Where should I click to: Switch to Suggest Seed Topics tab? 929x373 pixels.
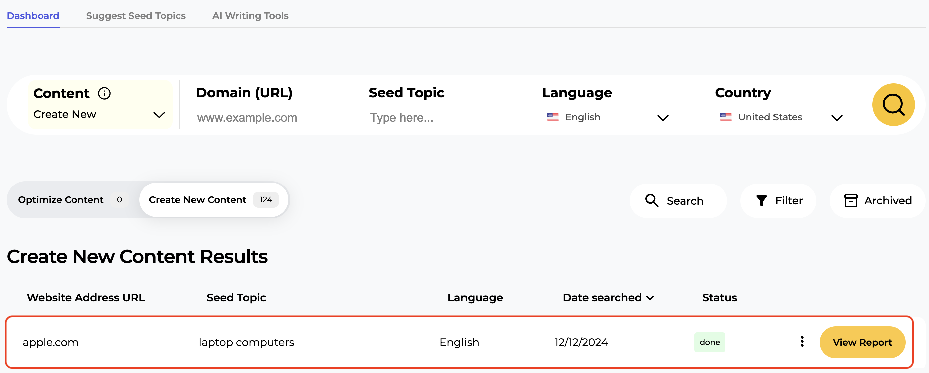(135, 16)
